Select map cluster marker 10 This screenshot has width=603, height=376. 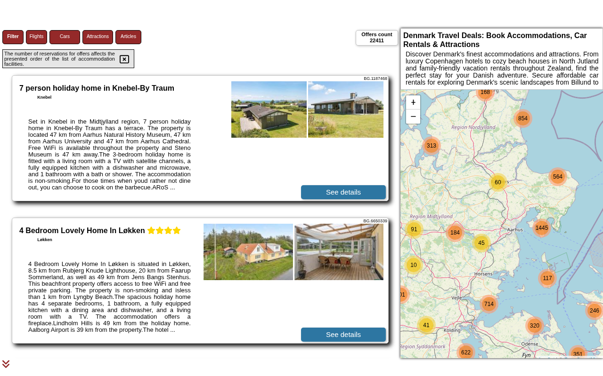[414, 265]
